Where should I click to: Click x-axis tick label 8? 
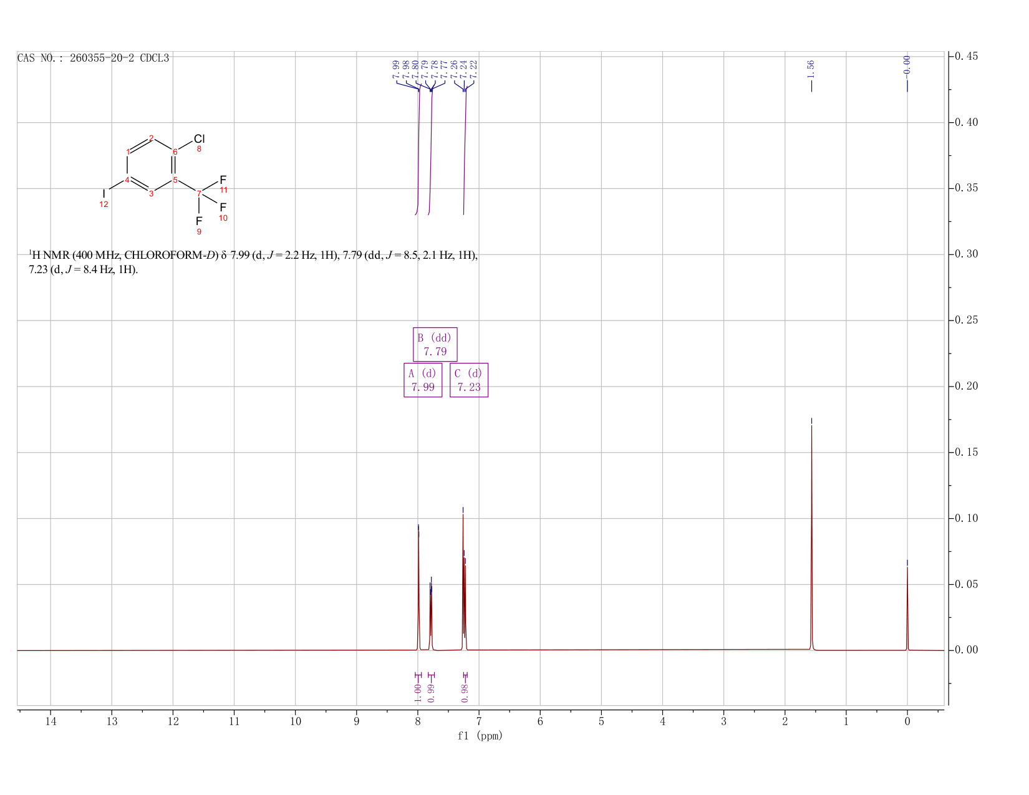(418, 721)
